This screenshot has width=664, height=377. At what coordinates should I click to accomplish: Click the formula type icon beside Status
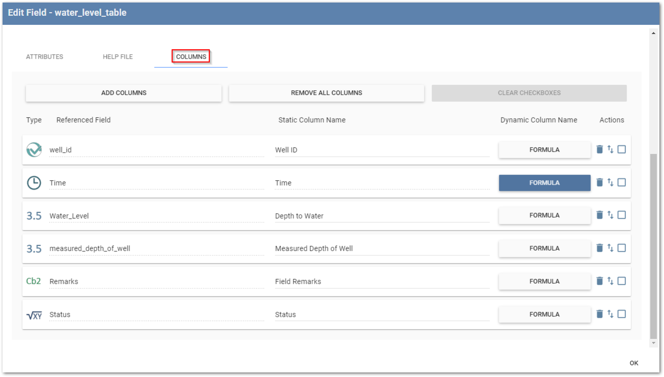(x=34, y=314)
